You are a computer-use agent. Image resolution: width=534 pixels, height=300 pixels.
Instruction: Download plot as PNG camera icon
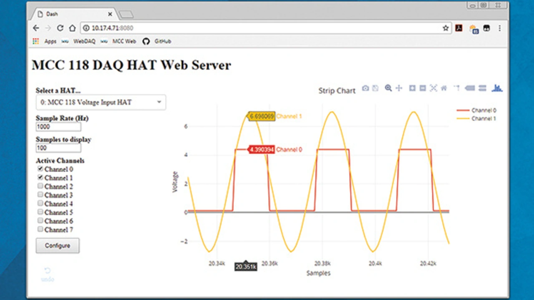pos(365,88)
